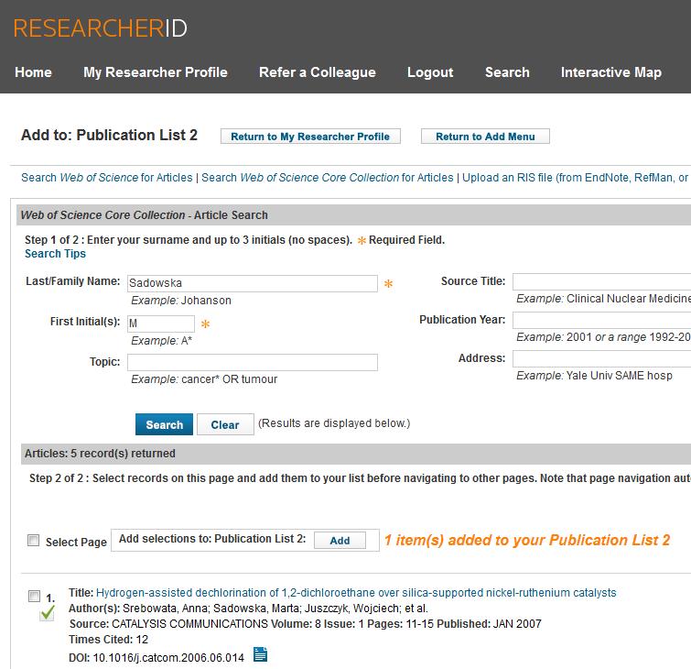Click into the Topic field
This screenshot has height=669, width=691.
253,362
